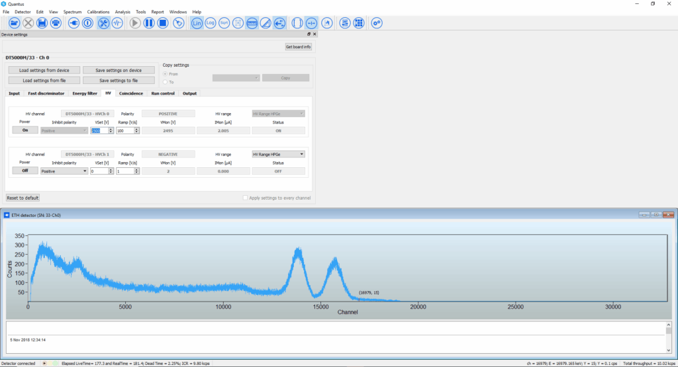Switch to Sqrt scale

tap(224, 23)
